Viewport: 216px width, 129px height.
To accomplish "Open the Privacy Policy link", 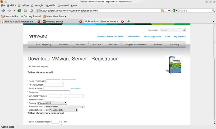I will point(76,89).
